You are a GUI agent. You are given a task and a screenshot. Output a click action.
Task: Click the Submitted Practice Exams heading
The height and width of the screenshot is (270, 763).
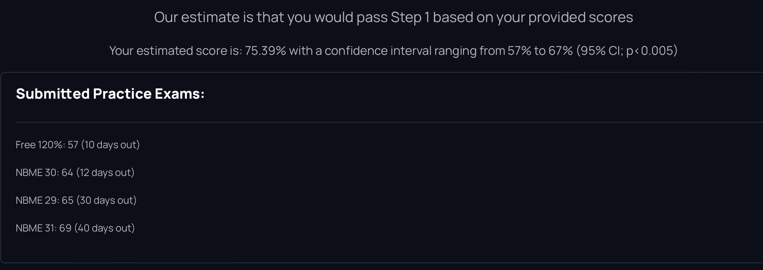click(110, 94)
